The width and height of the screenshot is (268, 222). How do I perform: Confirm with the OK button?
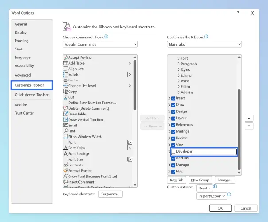tap(220, 208)
